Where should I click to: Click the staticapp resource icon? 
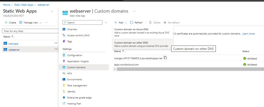pyautogui.click(x=5, y=43)
